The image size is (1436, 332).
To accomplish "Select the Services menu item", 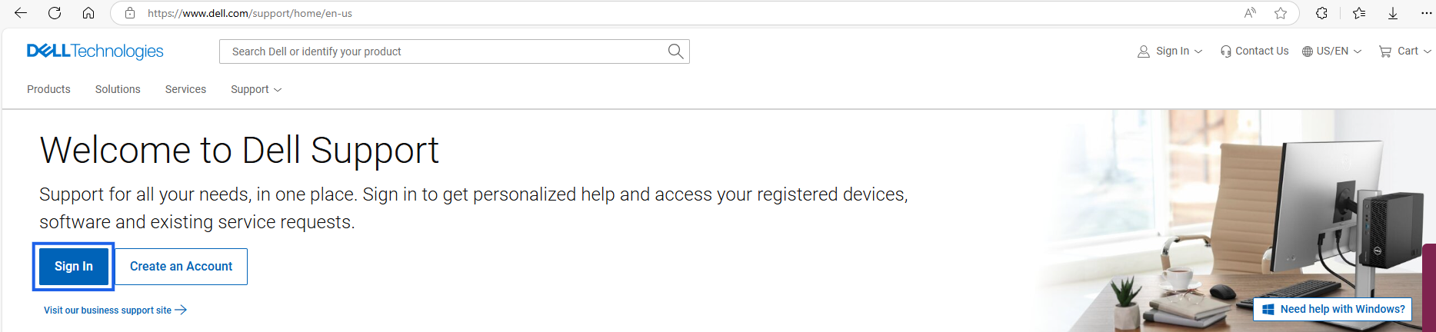I will point(185,90).
